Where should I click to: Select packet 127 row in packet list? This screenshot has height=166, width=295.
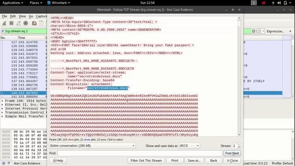pyautogui.click(x=24, y=42)
